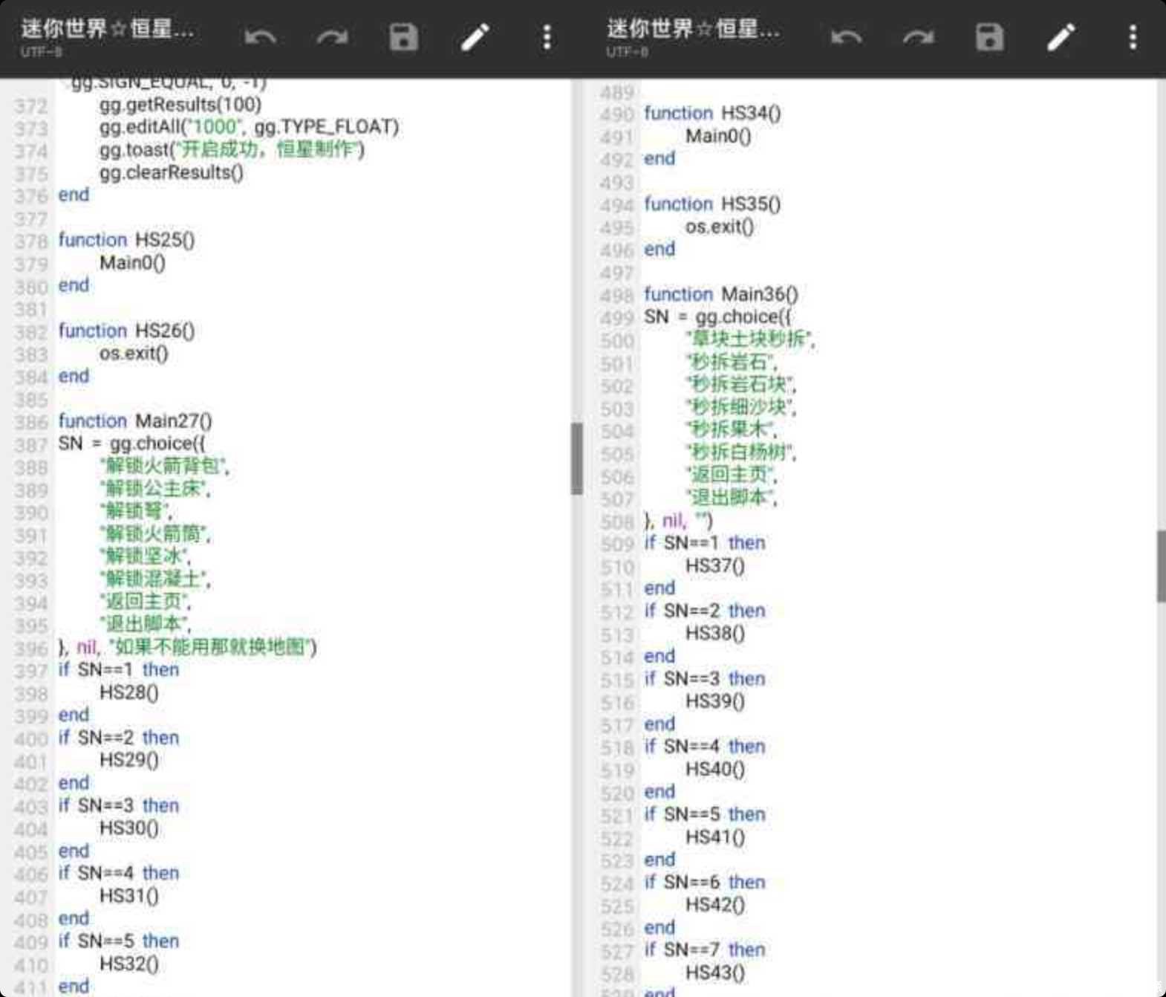The width and height of the screenshot is (1166, 997).
Task: Click '退出脚本' string on line 507
Action: [x=731, y=498]
